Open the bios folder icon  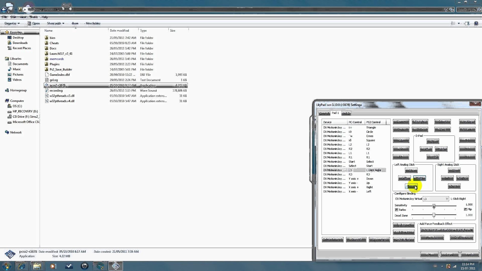pyautogui.click(x=47, y=38)
